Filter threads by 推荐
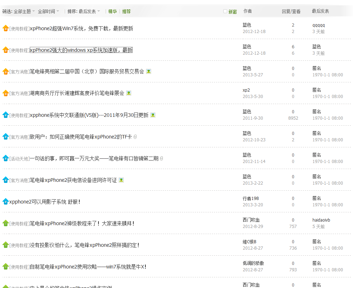This screenshot has height=288, width=353. click(x=126, y=11)
